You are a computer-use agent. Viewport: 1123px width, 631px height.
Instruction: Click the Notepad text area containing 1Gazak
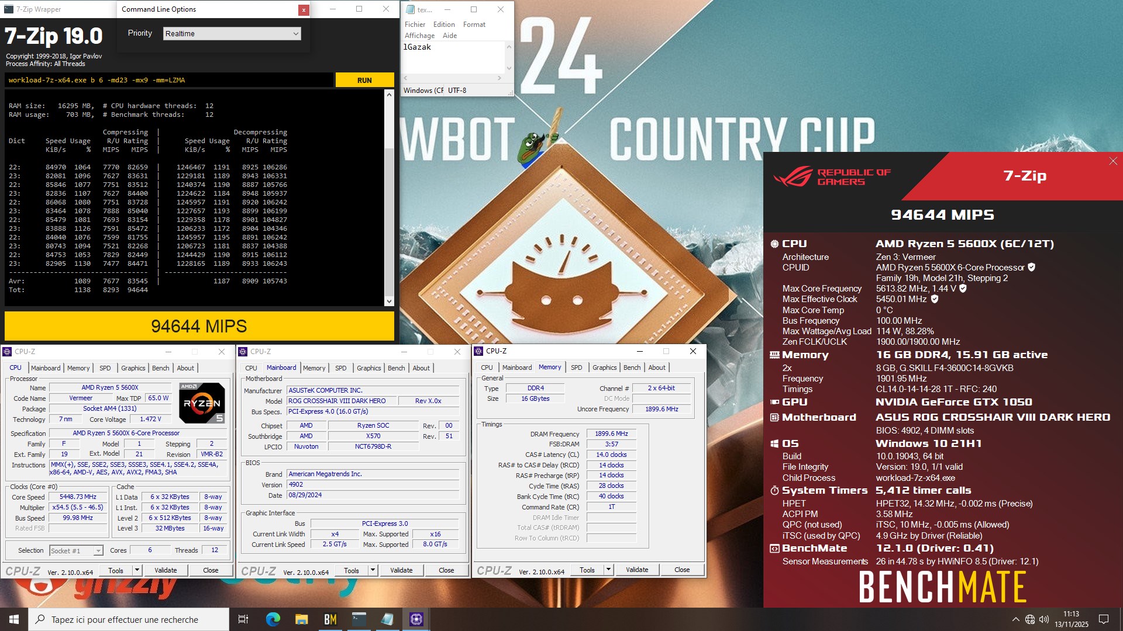(453, 57)
